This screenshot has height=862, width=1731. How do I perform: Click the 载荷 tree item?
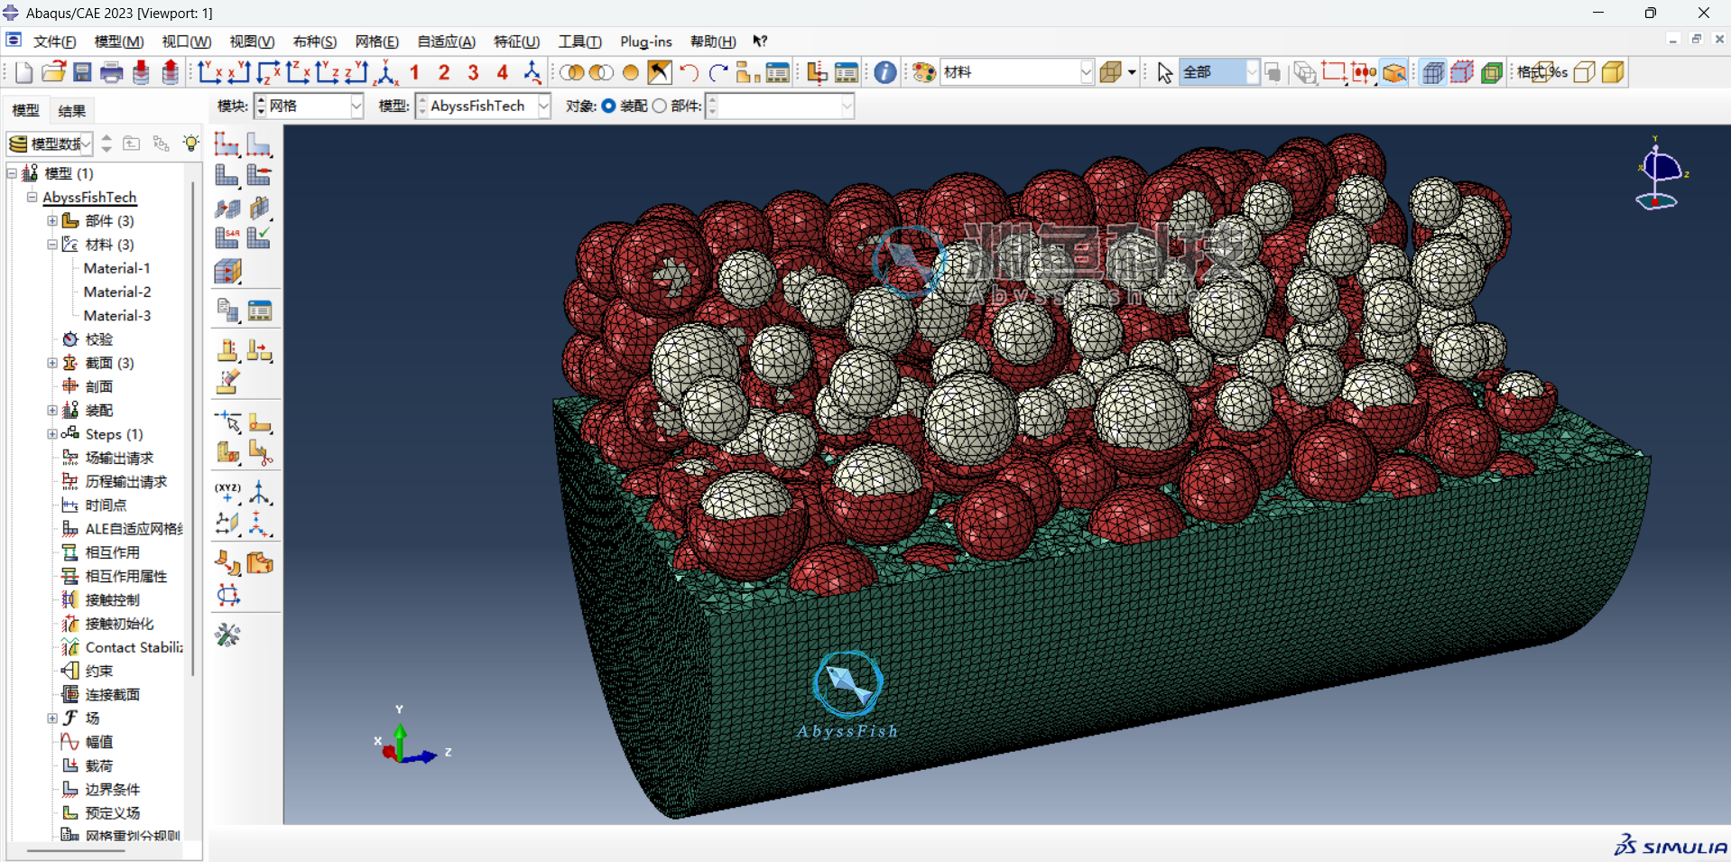click(99, 765)
